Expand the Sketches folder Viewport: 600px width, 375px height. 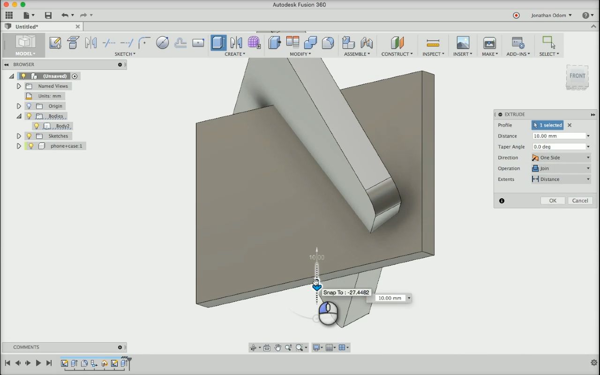(19, 136)
